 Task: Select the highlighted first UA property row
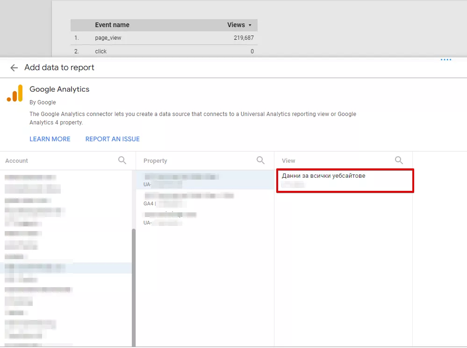click(x=205, y=180)
